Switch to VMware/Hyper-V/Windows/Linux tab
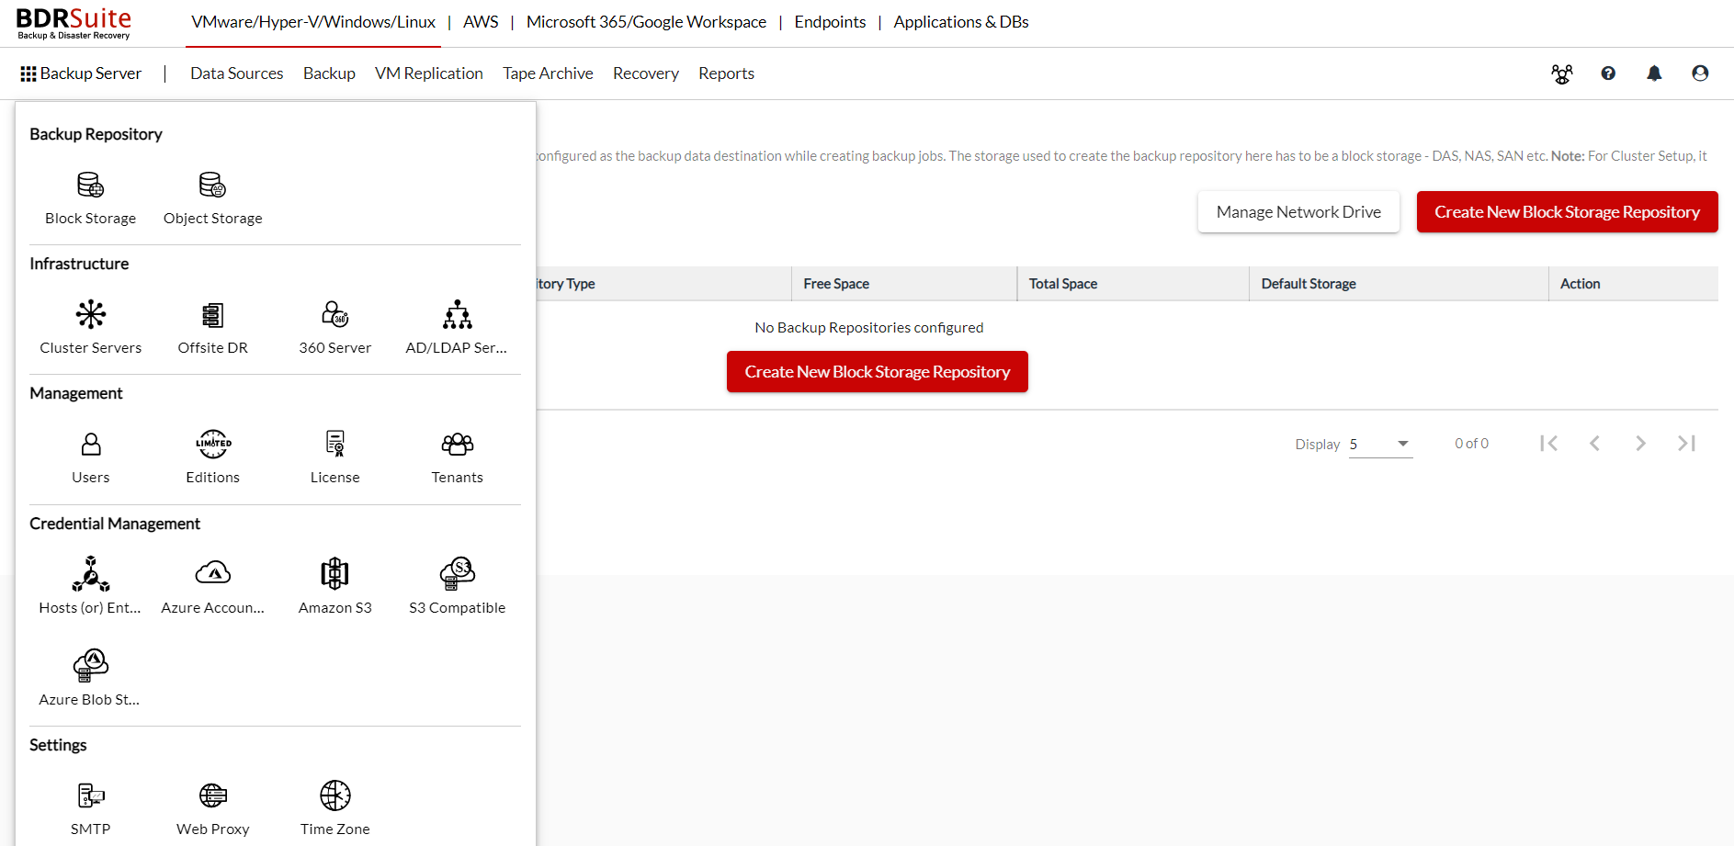Screen dimensions: 1734x846 pos(313,22)
